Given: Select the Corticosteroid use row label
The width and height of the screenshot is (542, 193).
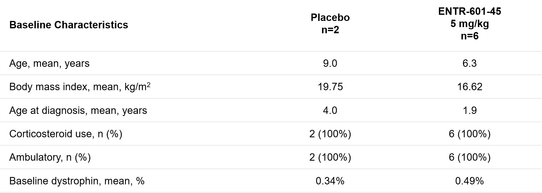Looking at the screenshot, I should pos(66,134).
